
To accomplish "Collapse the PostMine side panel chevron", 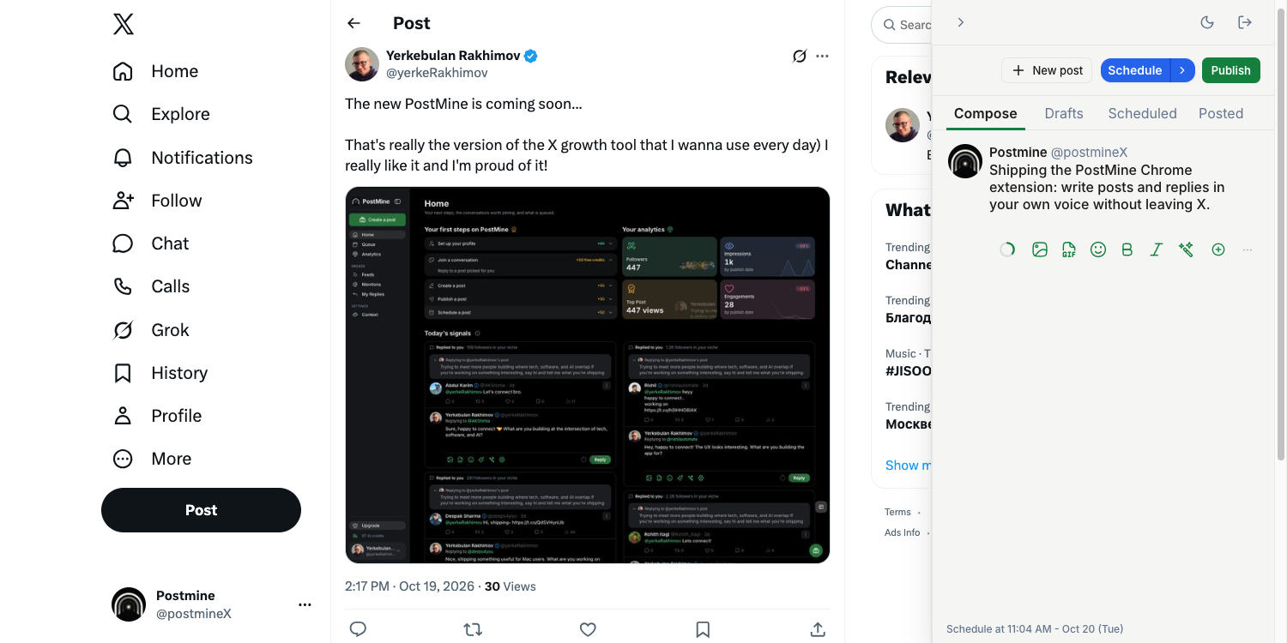I will tap(961, 22).
